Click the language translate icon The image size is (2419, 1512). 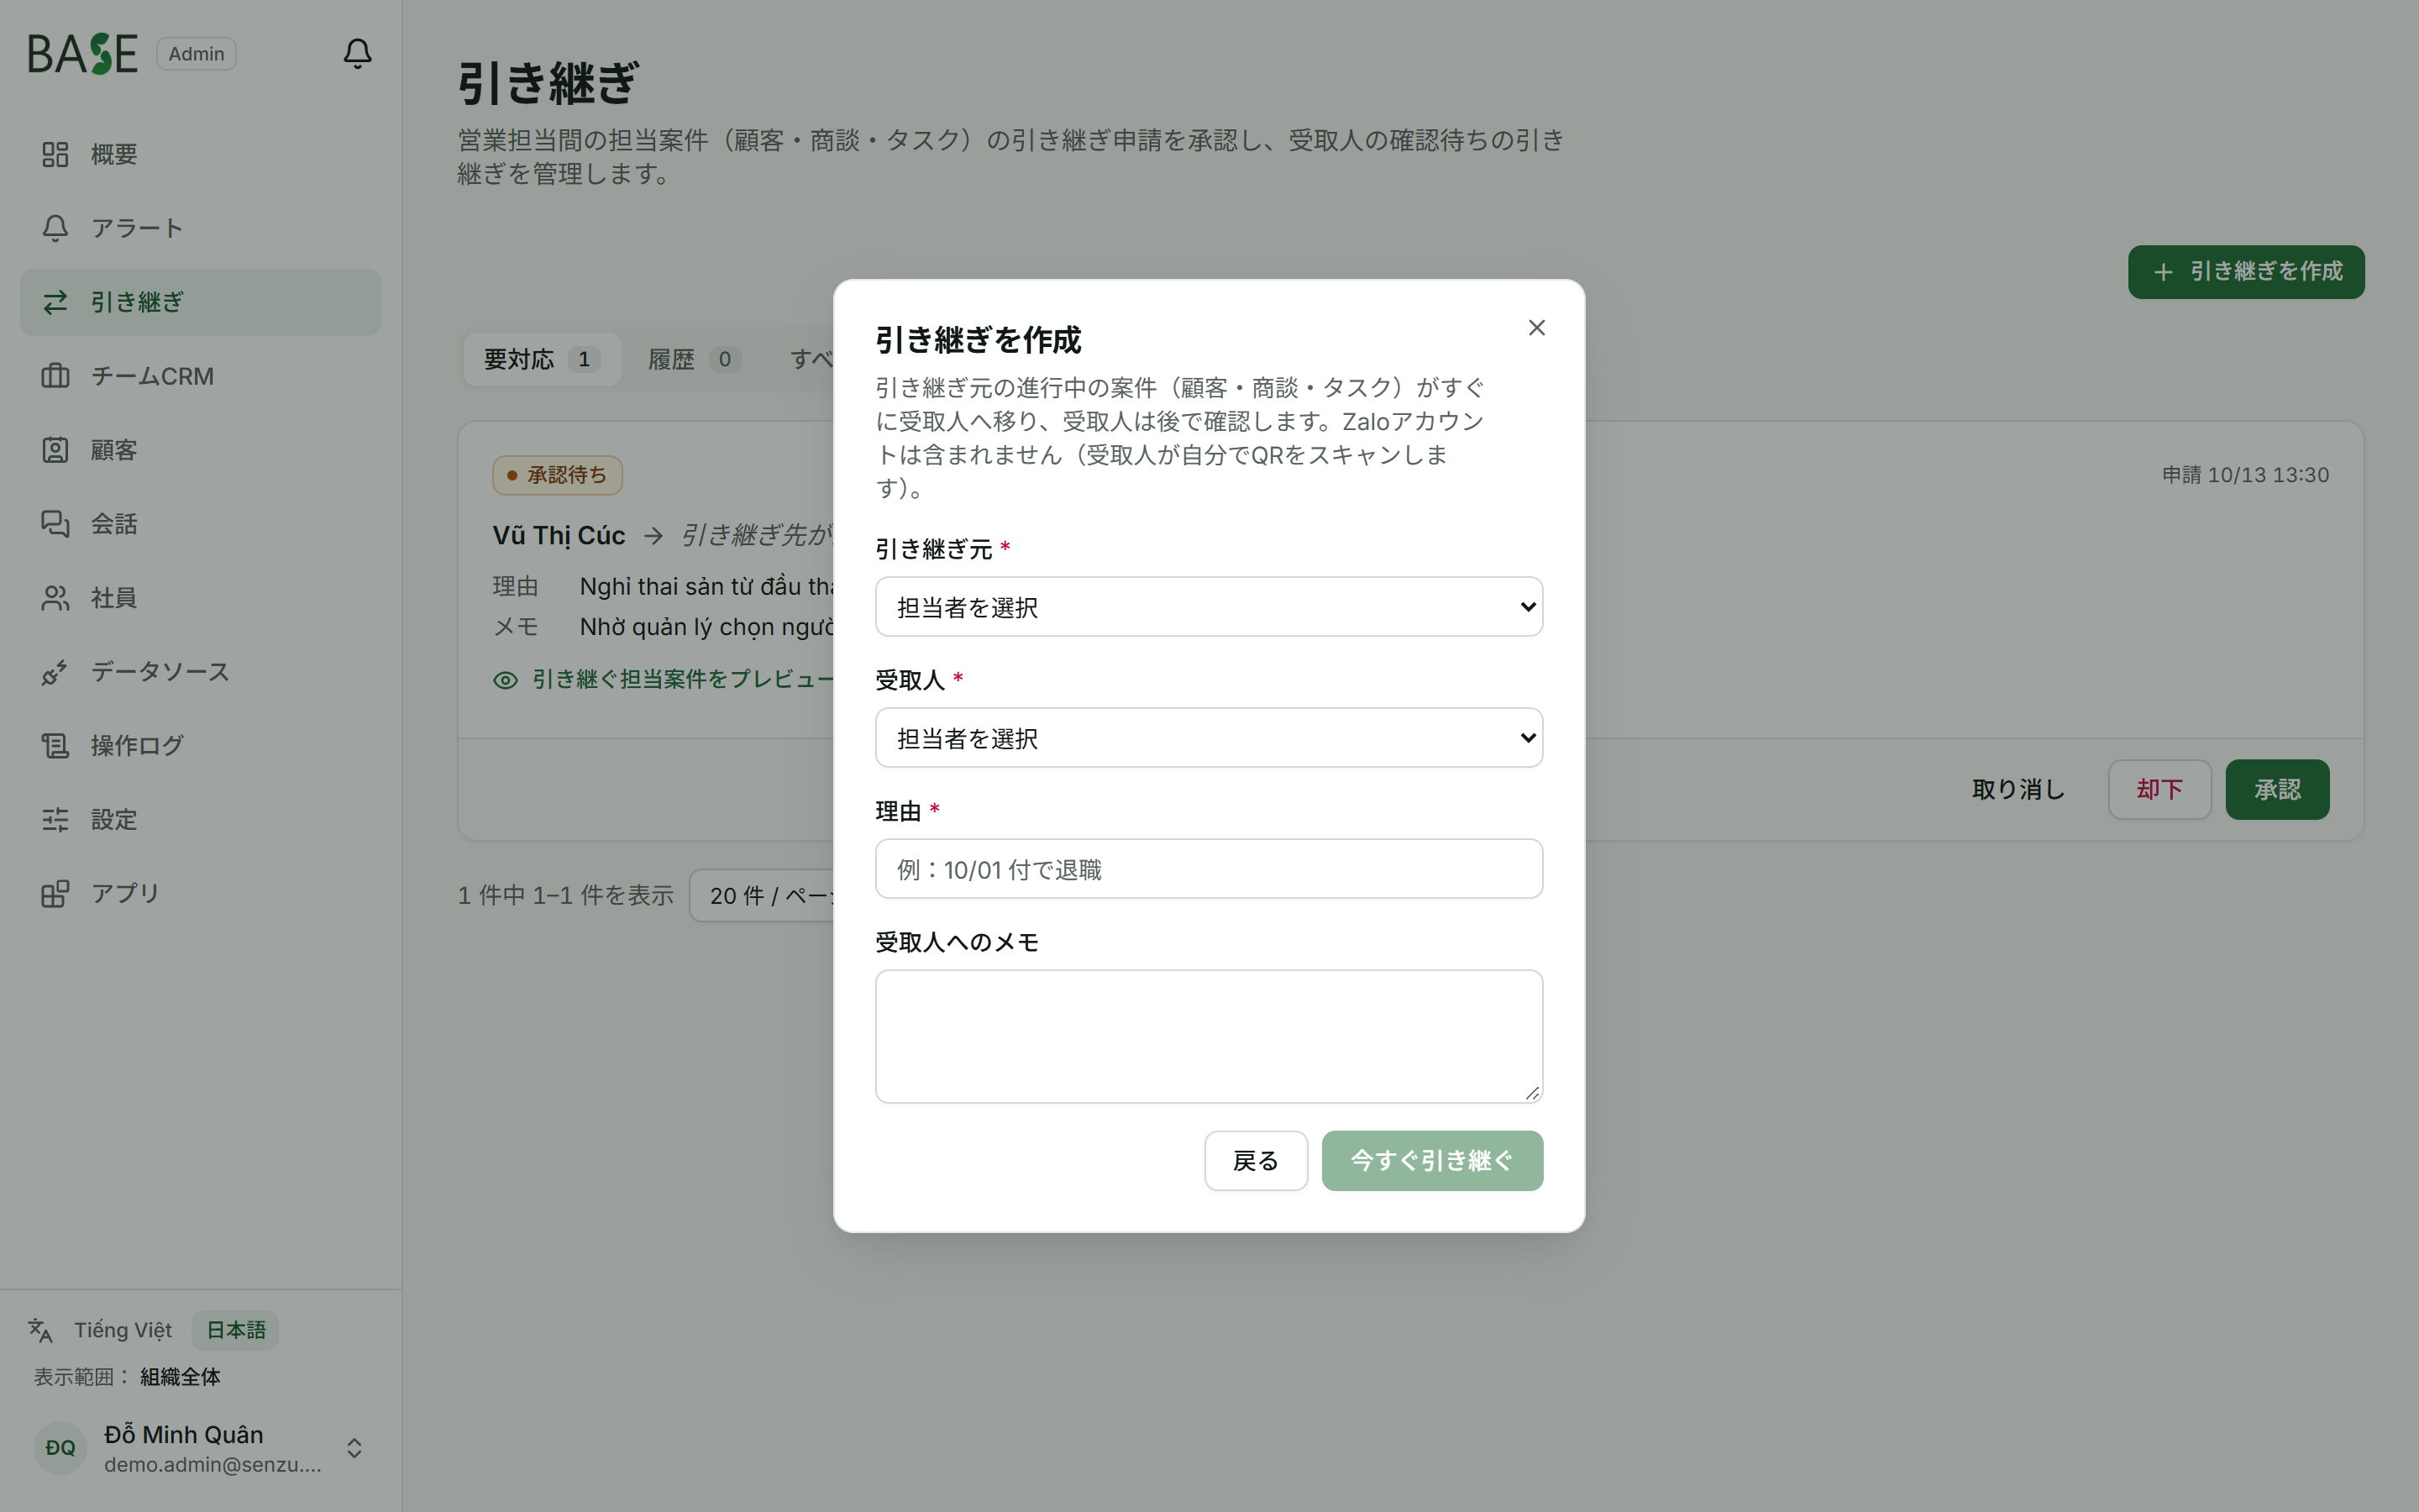(x=40, y=1330)
